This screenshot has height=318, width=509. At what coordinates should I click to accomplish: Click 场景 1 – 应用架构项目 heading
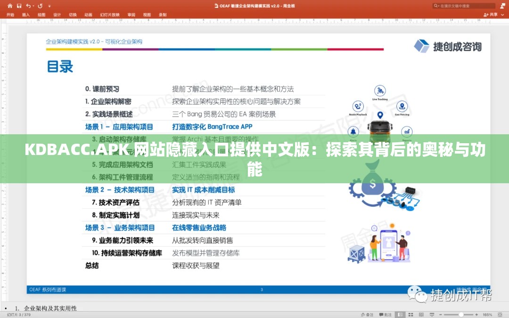click(119, 127)
